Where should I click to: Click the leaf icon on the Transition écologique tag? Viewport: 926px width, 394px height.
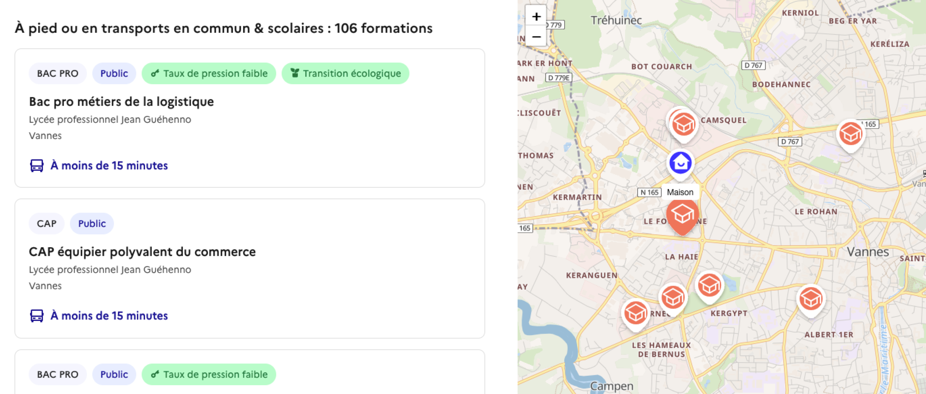(295, 73)
